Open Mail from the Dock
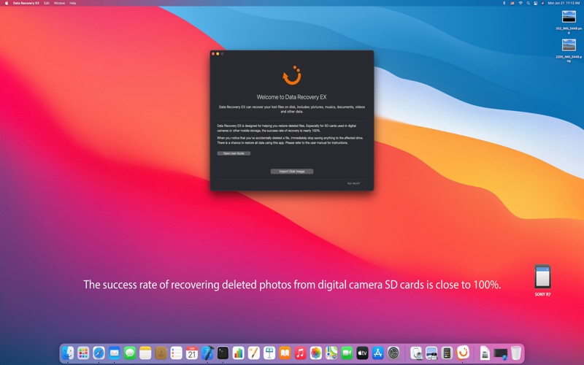Viewport: 584px width, 365px height. [x=115, y=353]
